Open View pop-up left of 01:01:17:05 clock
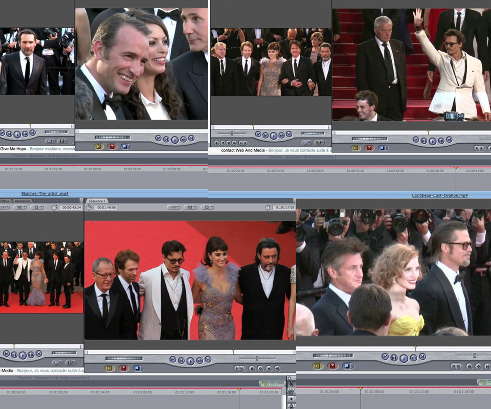Image resolution: width=491 pixels, height=409 pixels. click(x=207, y=207)
